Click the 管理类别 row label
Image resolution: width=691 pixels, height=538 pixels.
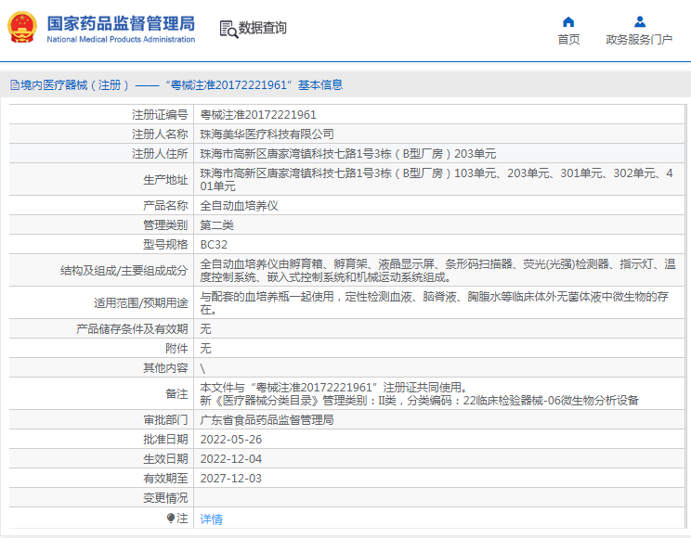pyautogui.click(x=165, y=225)
